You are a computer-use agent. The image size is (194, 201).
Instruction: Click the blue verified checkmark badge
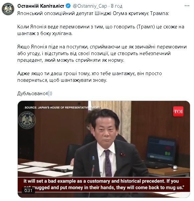pyautogui.click(x=68, y=6)
